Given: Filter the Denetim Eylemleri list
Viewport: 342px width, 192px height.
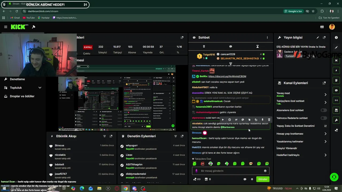Looking at the screenshot, I should tap(176, 136).
